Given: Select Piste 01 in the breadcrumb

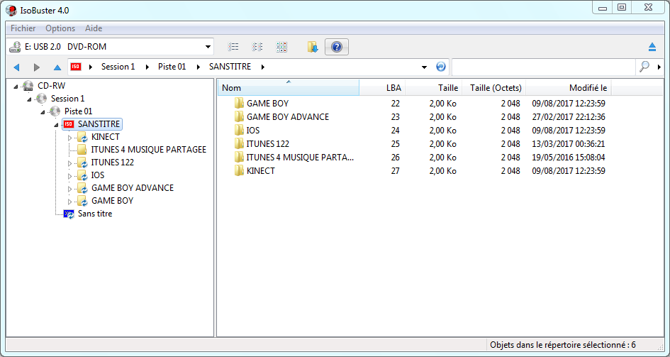Looking at the screenshot, I should tap(172, 67).
